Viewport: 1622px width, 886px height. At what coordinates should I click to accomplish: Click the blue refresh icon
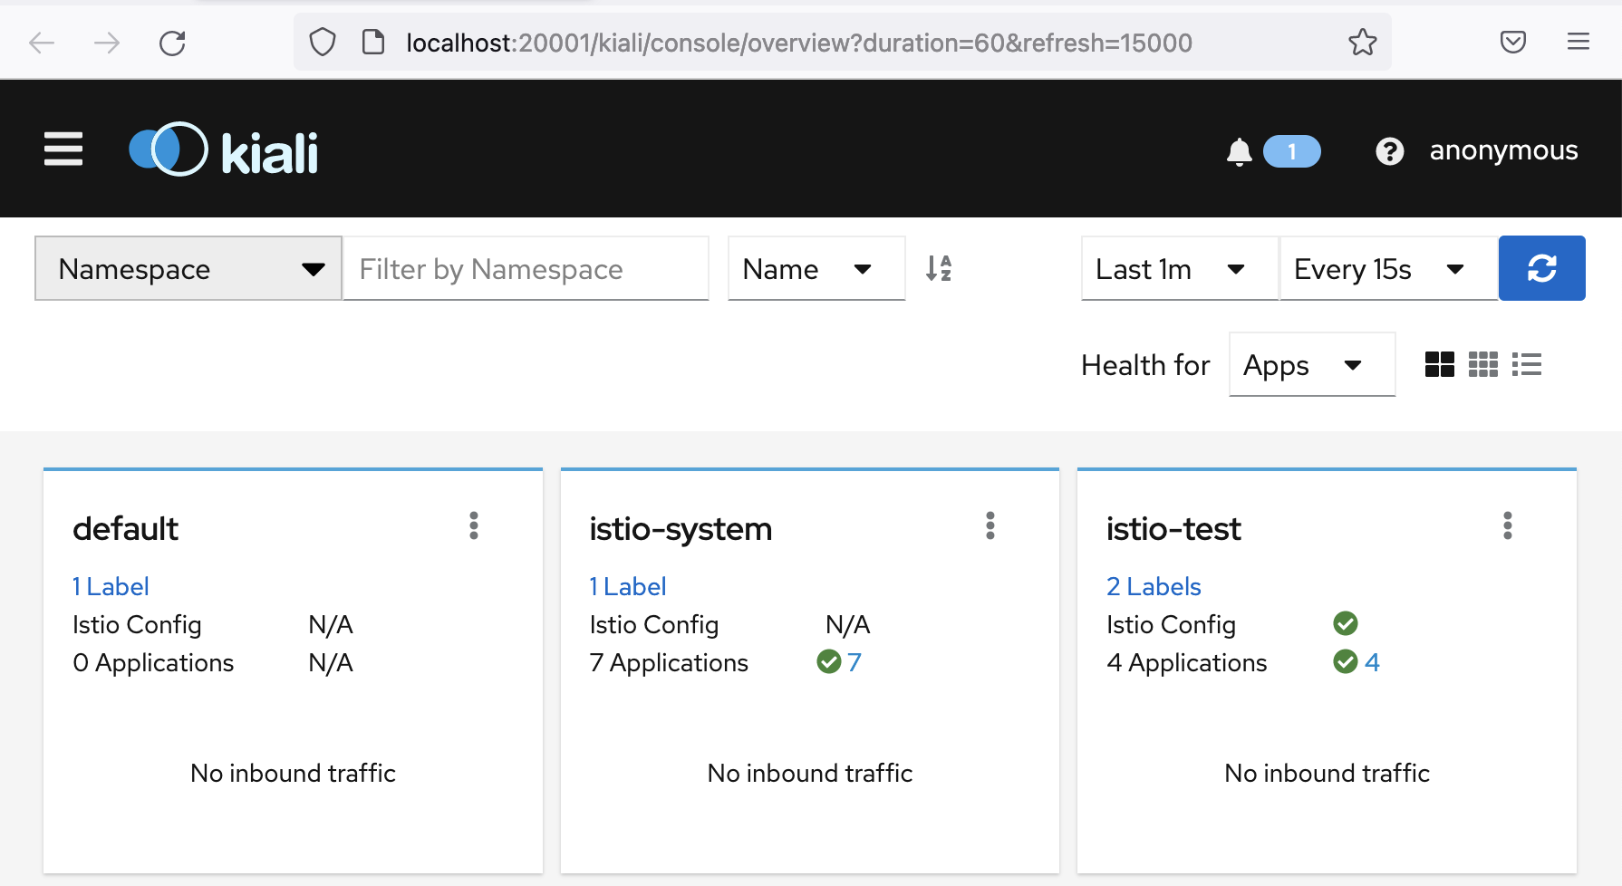1541,268
